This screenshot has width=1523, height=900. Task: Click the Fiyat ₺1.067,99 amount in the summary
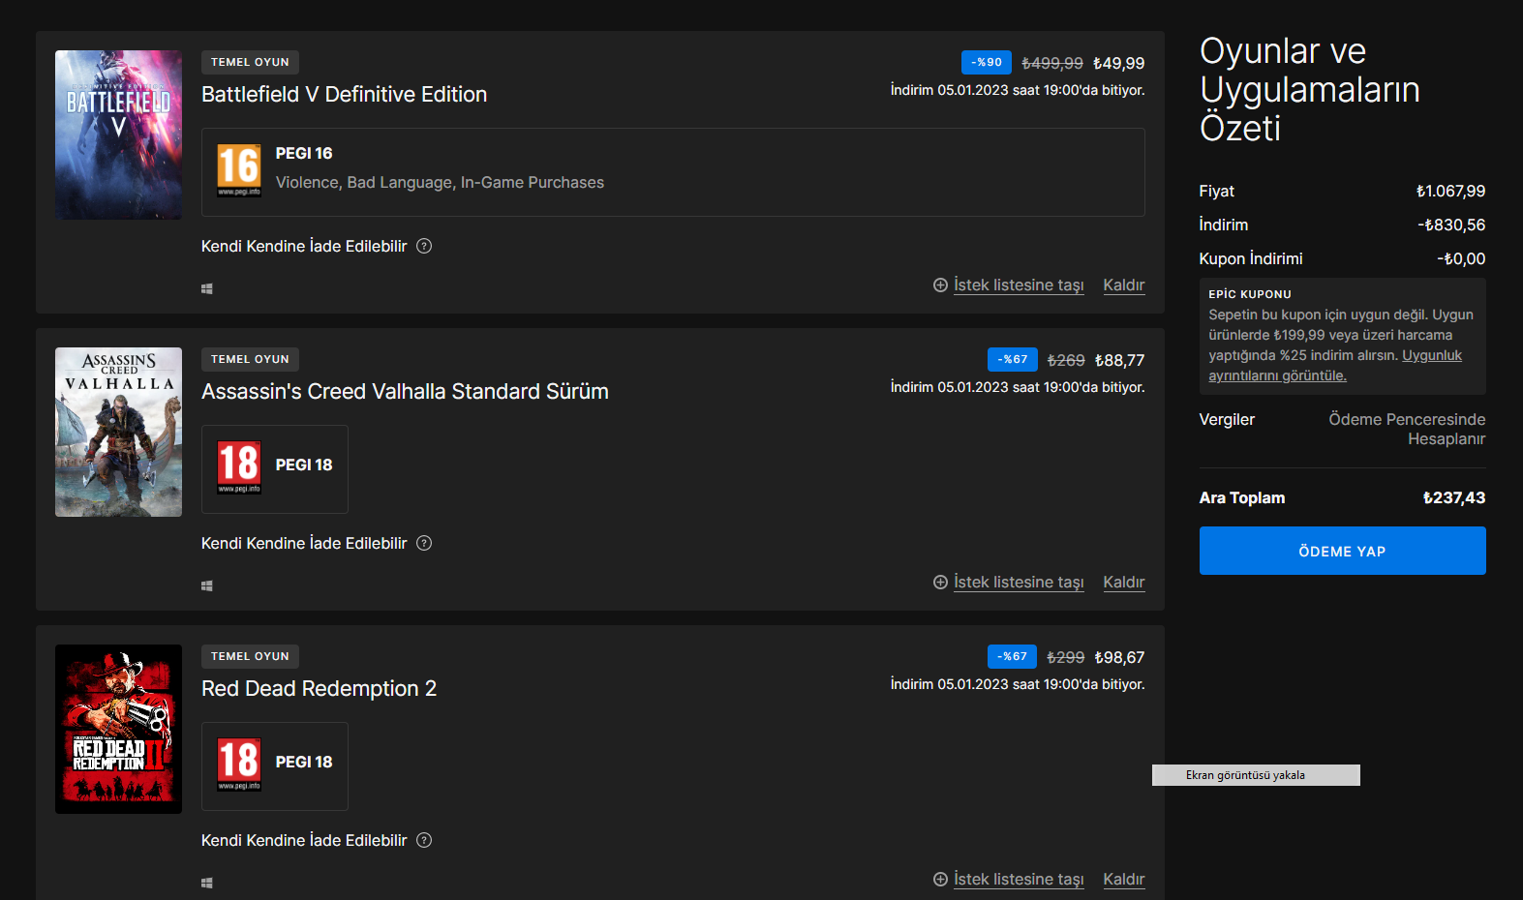pos(1450,191)
